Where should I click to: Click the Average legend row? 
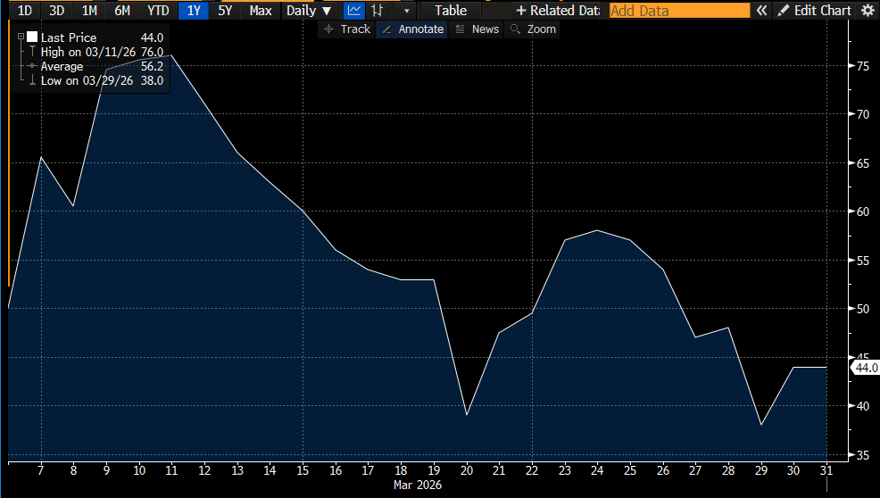coord(102,66)
